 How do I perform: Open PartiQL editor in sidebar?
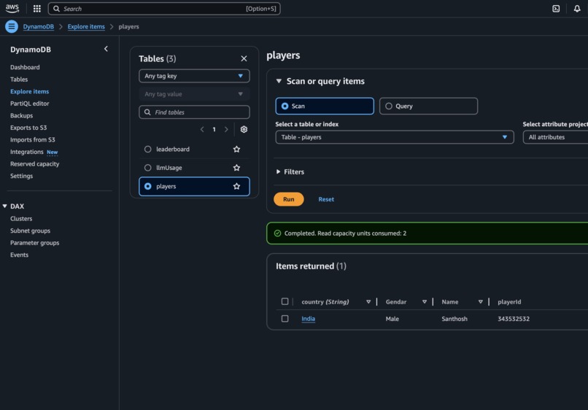click(30, 104)
